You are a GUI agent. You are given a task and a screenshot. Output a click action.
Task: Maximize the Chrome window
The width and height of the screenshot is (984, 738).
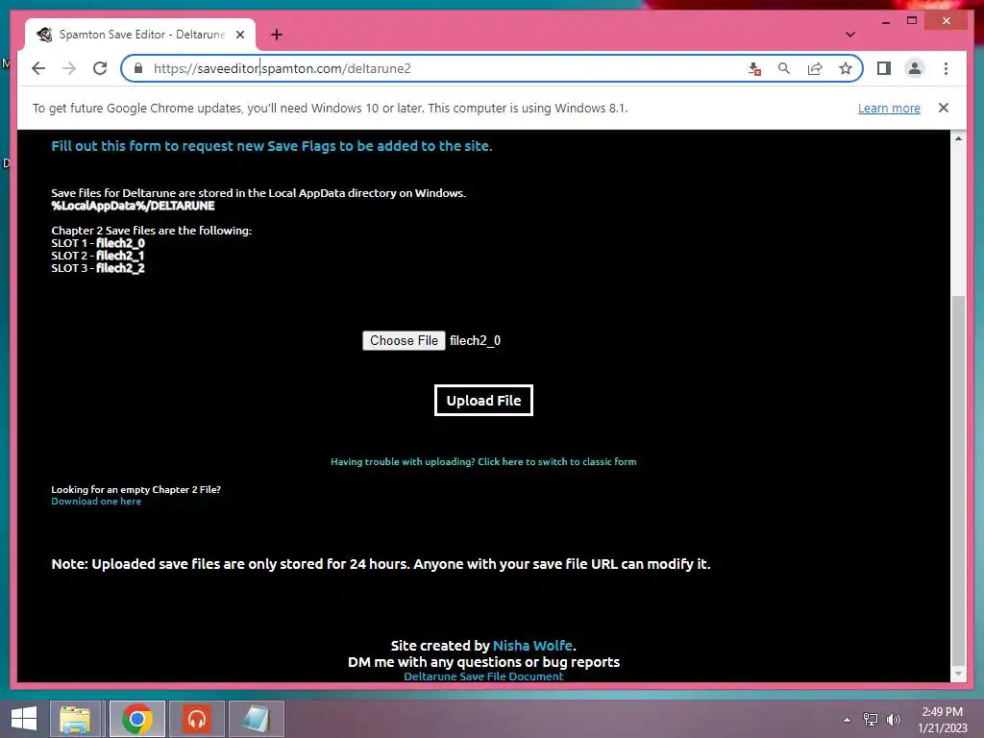(912, 21)
